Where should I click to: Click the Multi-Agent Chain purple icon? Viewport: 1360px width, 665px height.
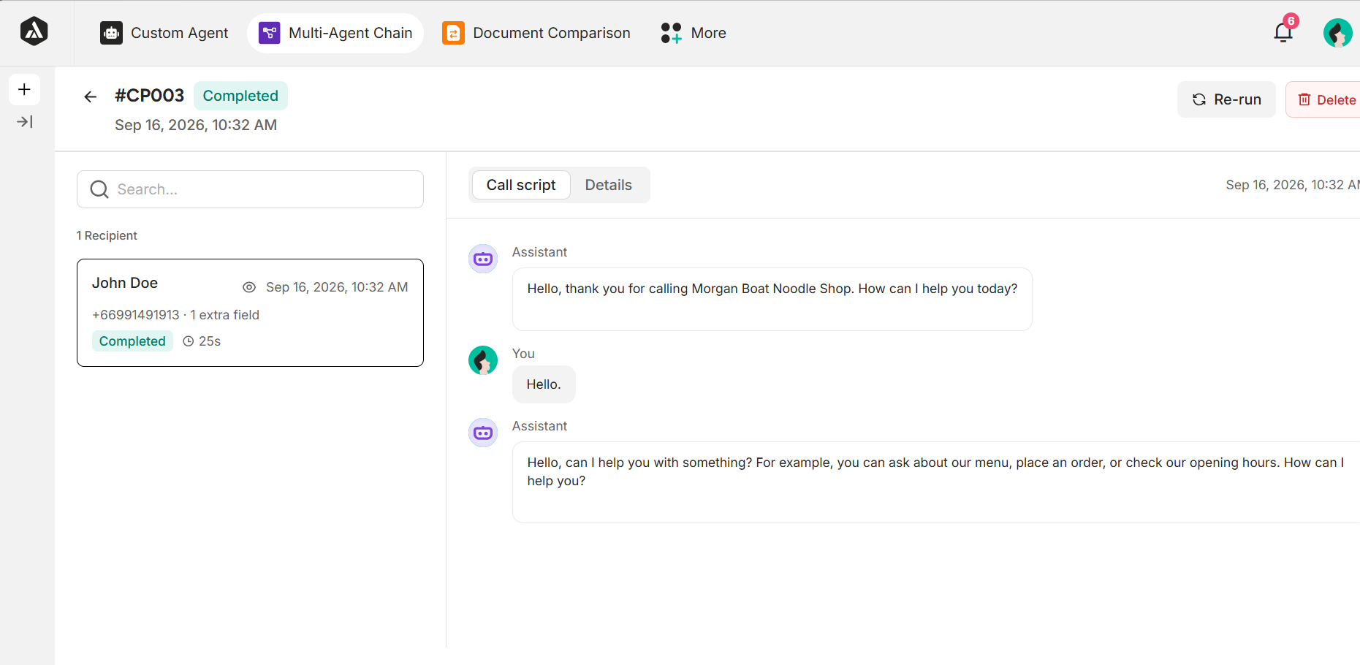270,33
